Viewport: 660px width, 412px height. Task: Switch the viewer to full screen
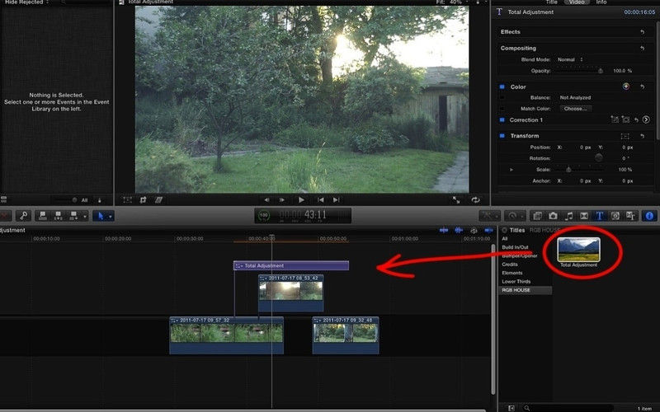point(456,200)
